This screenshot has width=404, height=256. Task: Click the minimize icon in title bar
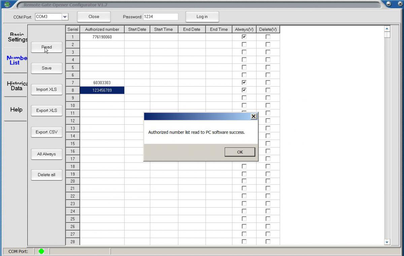pos(389,4)
